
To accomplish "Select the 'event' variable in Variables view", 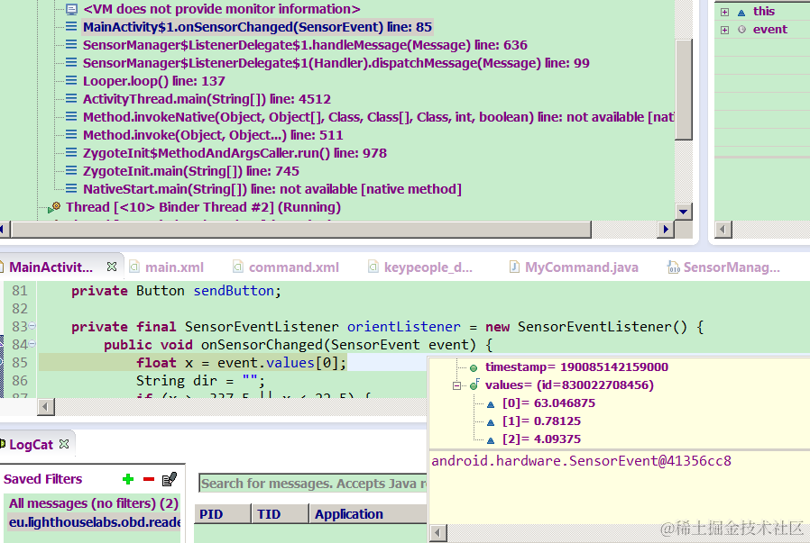I will point(769,30).
